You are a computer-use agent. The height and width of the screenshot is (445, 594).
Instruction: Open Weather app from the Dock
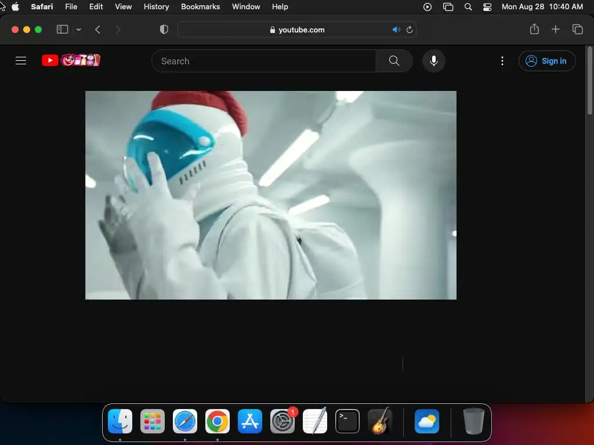[x=427, y=421]
